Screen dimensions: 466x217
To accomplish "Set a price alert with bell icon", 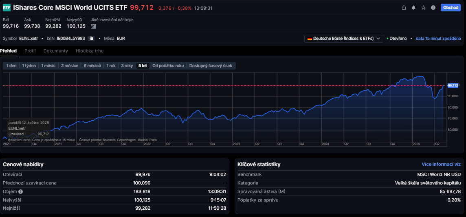I will (413, 8).
